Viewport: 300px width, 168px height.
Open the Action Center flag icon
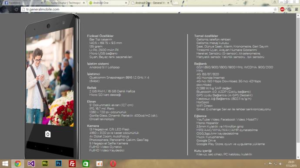270,164
